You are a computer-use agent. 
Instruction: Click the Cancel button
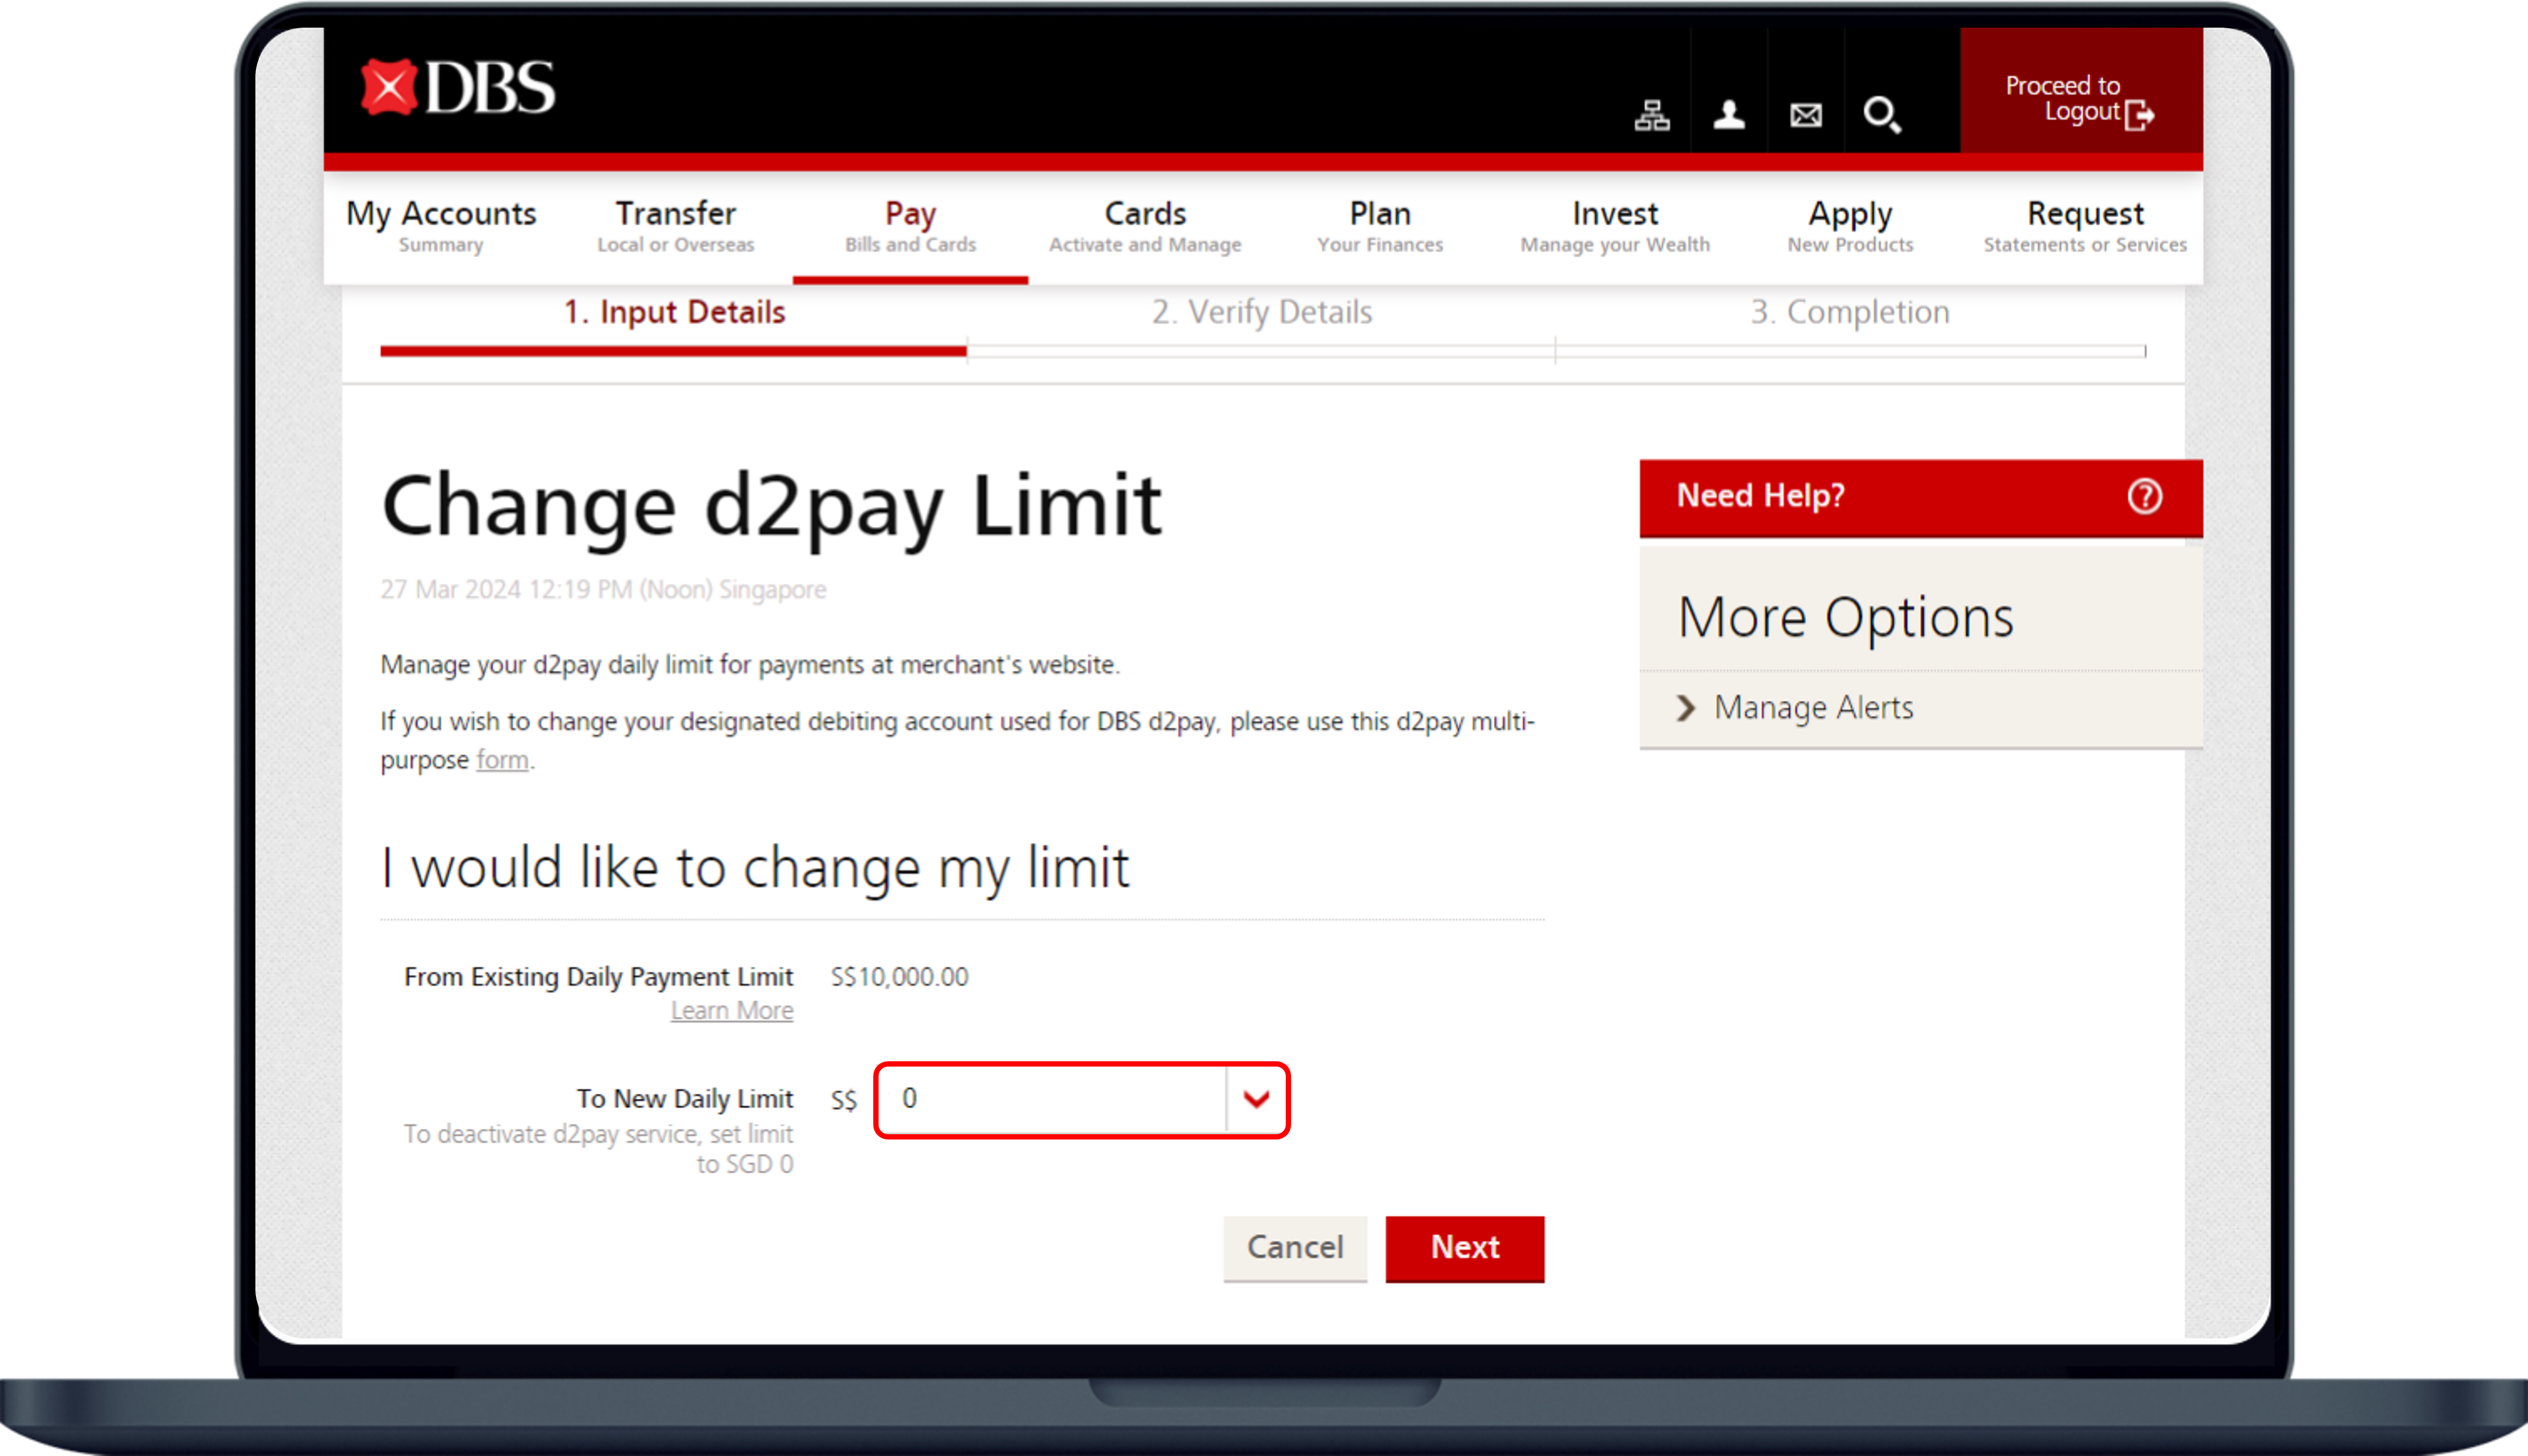1295,1248
